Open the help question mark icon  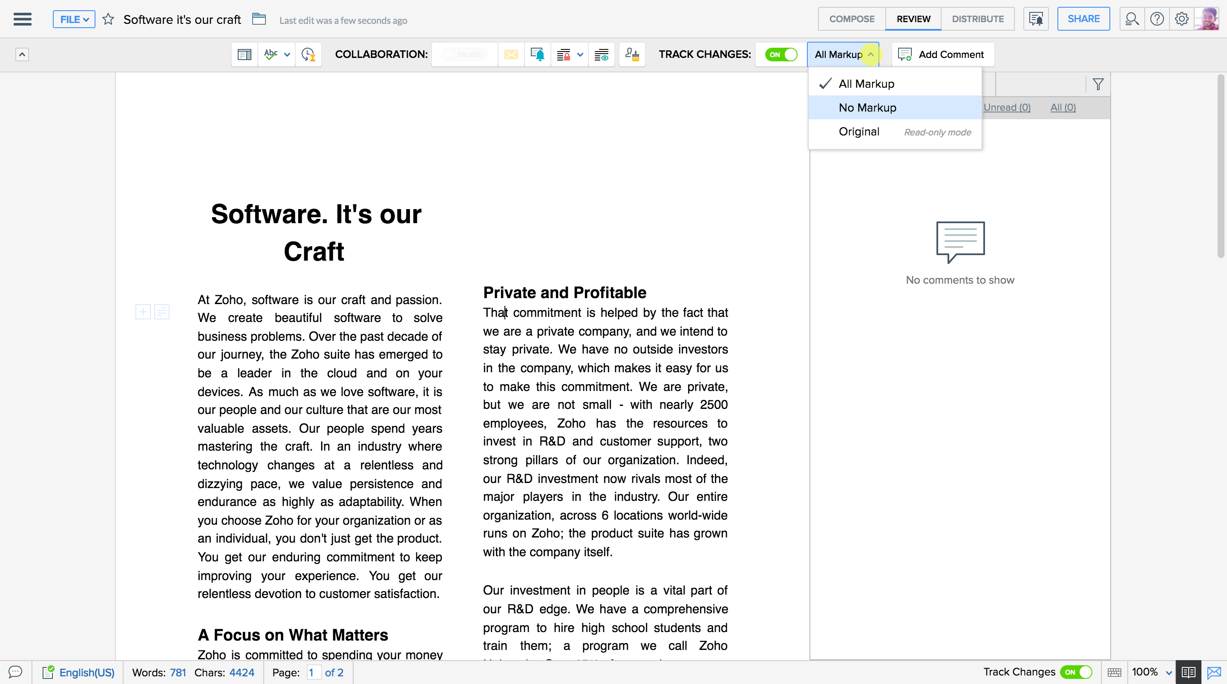pyautogui.click(x=1157, y=19)
